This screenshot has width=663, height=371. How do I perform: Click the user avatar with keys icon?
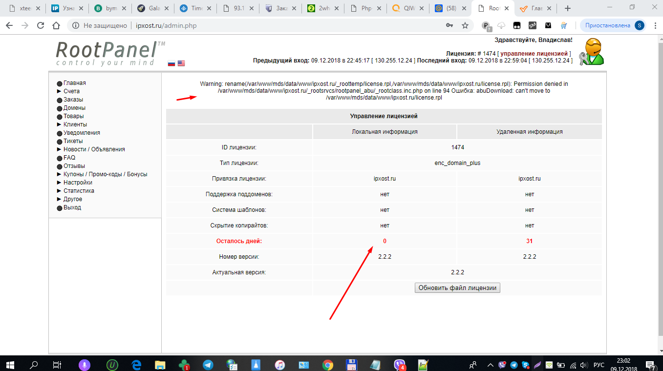591,52
